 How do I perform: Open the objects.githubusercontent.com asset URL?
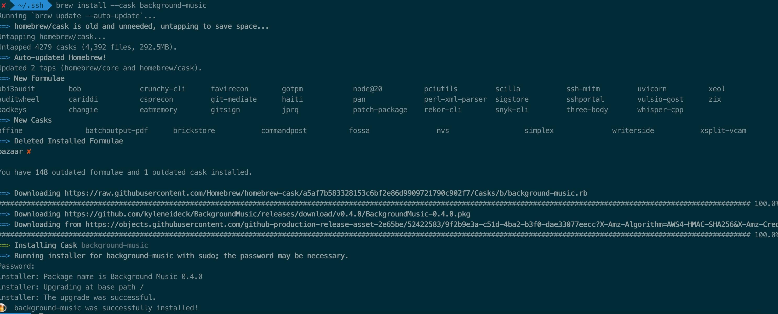click(x=431, y=225)
